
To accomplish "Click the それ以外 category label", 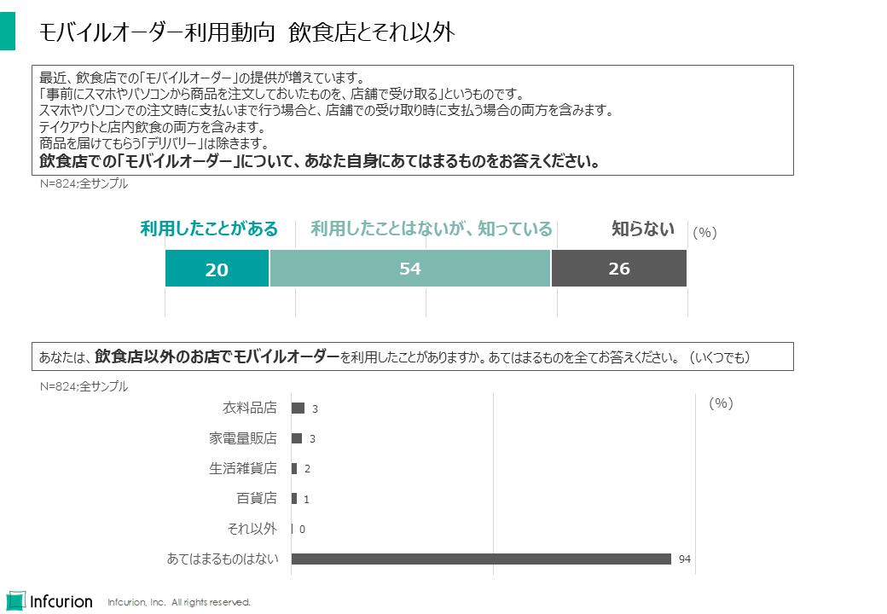I will click(x=252, y=529).
